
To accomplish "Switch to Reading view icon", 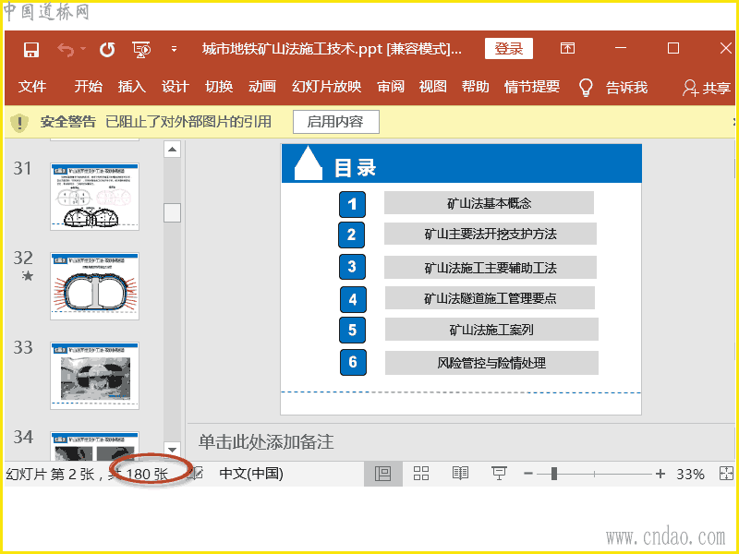I will (x=460, y=473).
